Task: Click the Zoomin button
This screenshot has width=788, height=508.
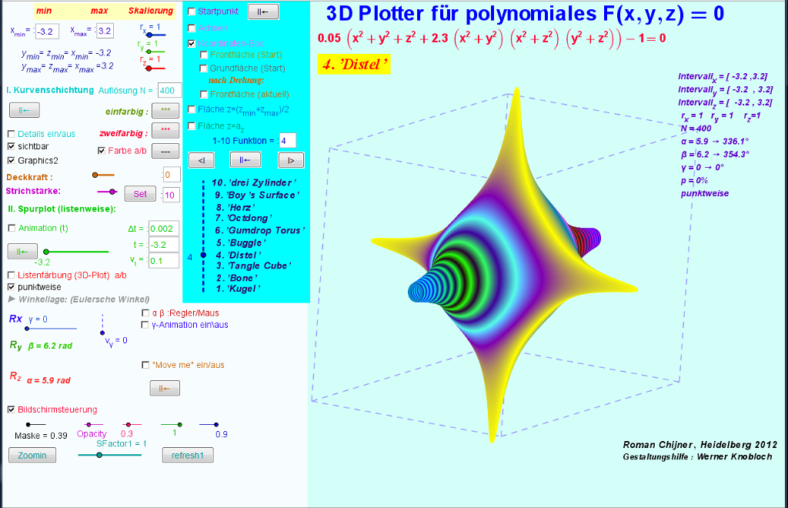Action: click(x=32, y=455)
